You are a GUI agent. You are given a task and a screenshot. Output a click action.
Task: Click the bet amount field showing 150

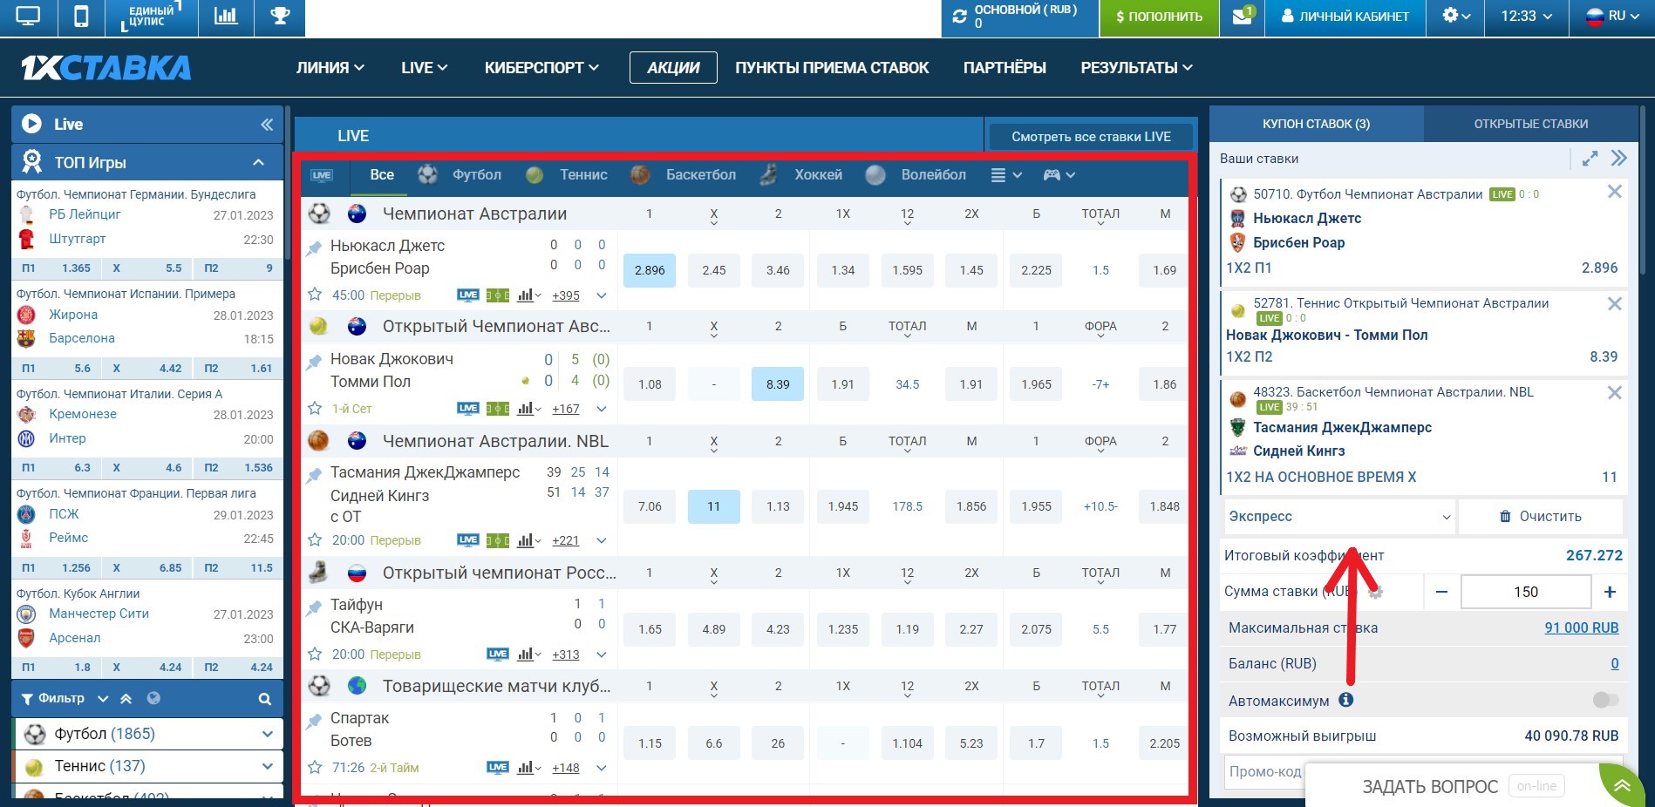pyautogui.click(x=1526, y=592)
